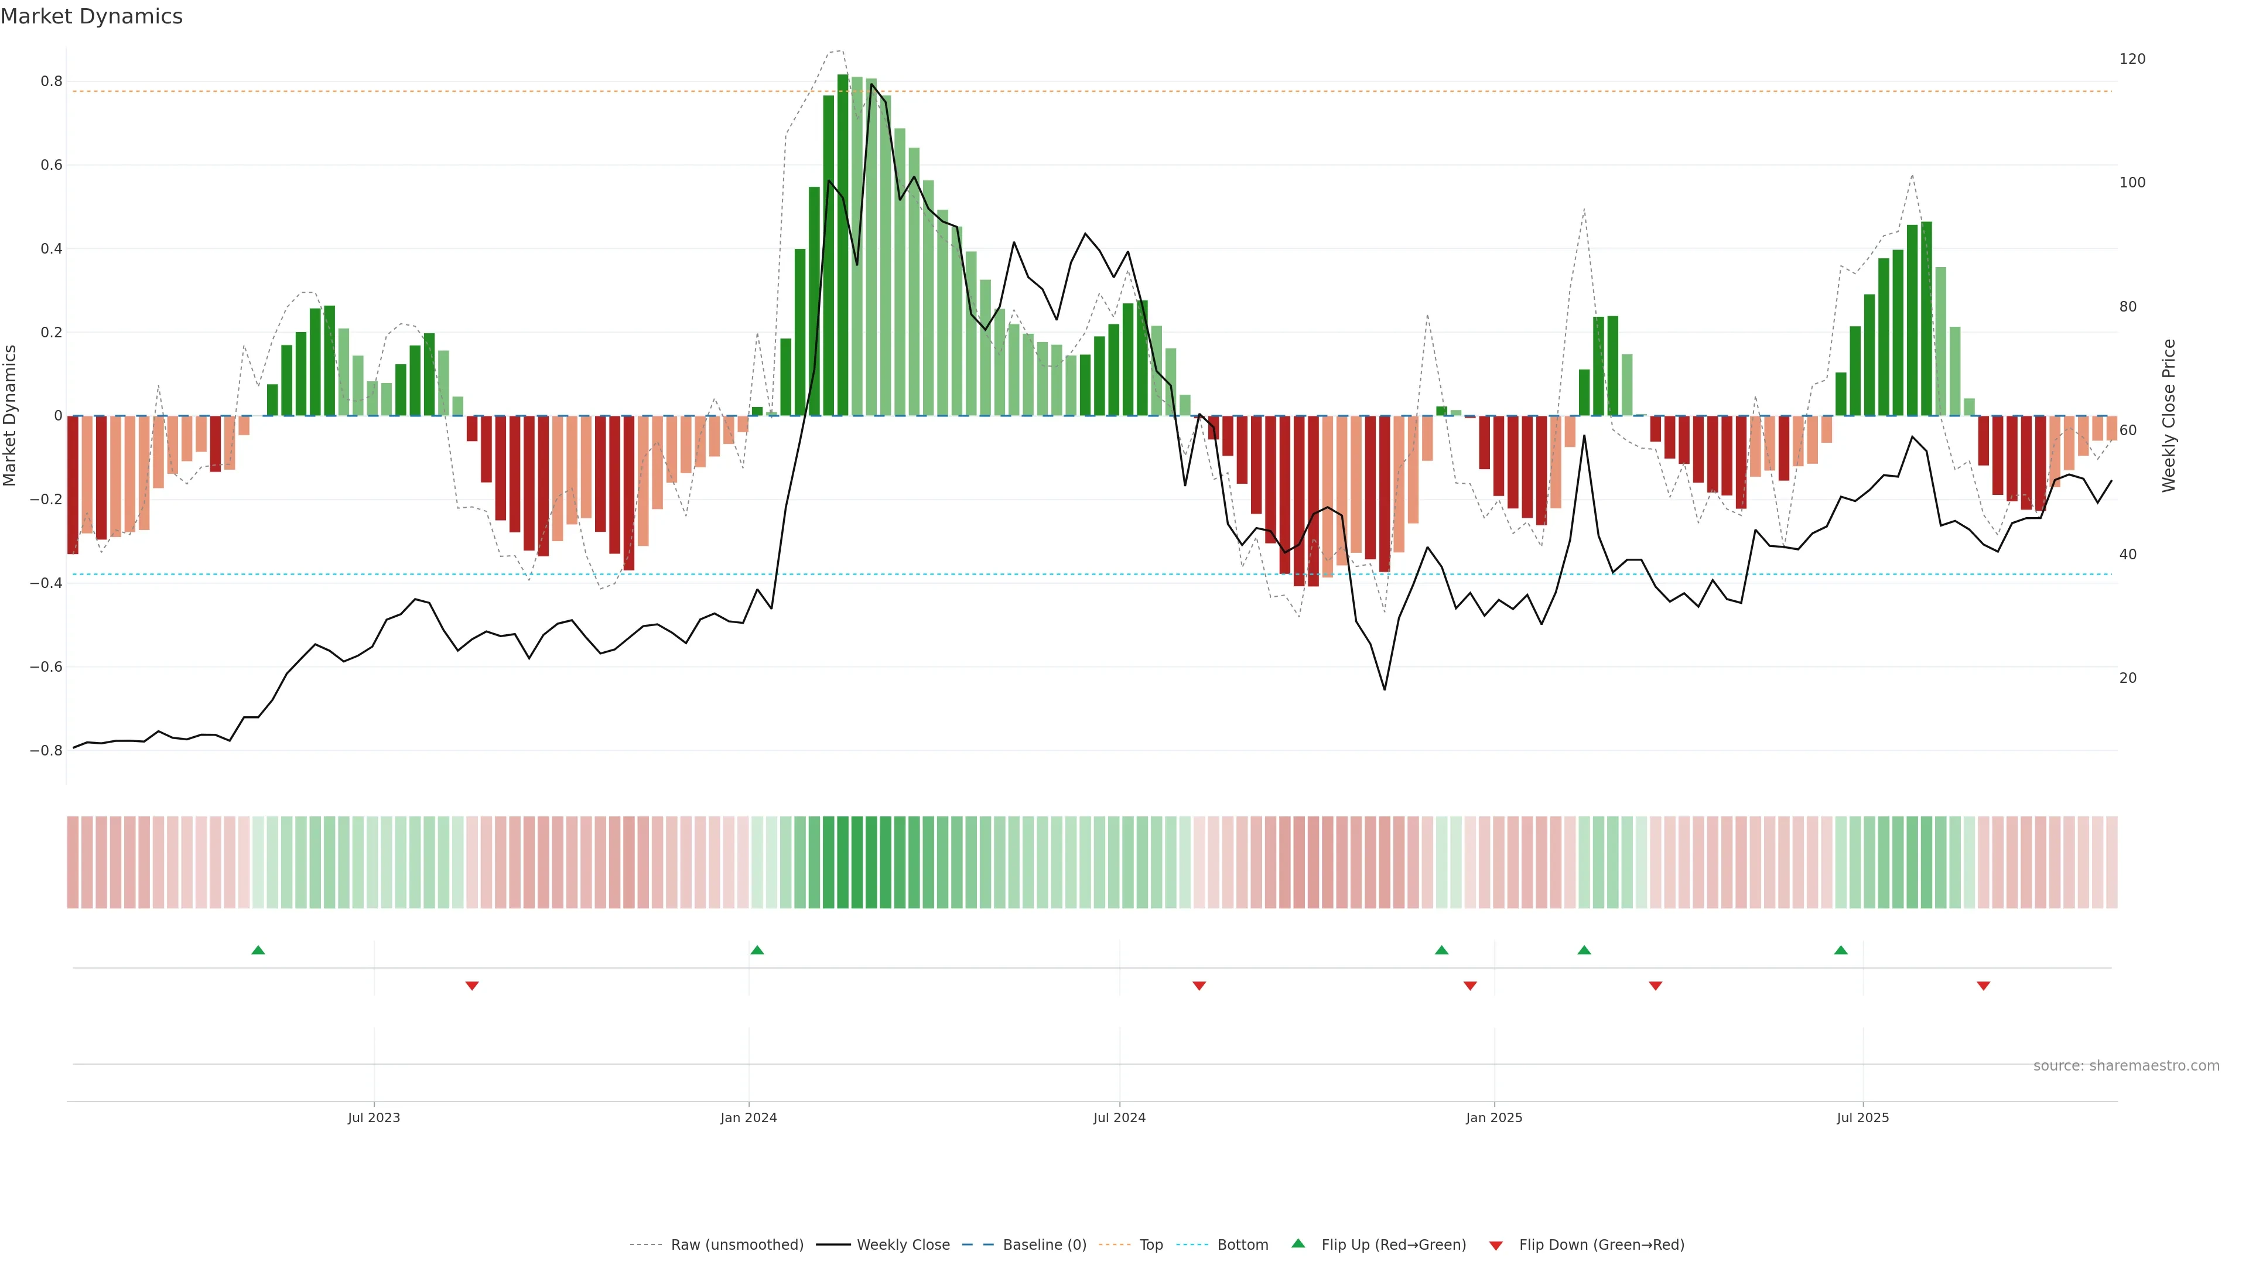Click the red flip-down marker after Jul 2024
This screenshot has width=2249, height=1265.
click(x=1199, y=986)
